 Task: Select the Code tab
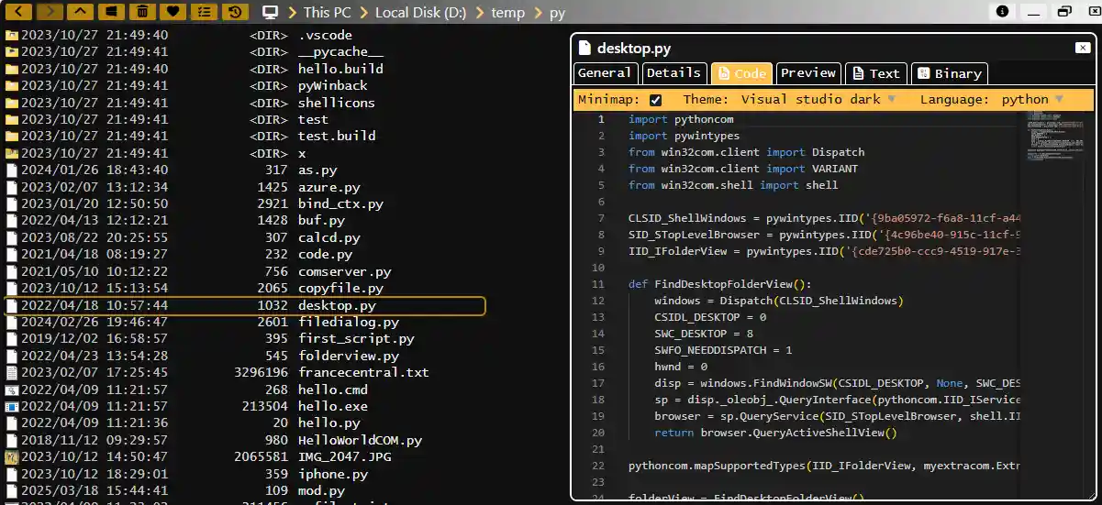tap(741, 73)
